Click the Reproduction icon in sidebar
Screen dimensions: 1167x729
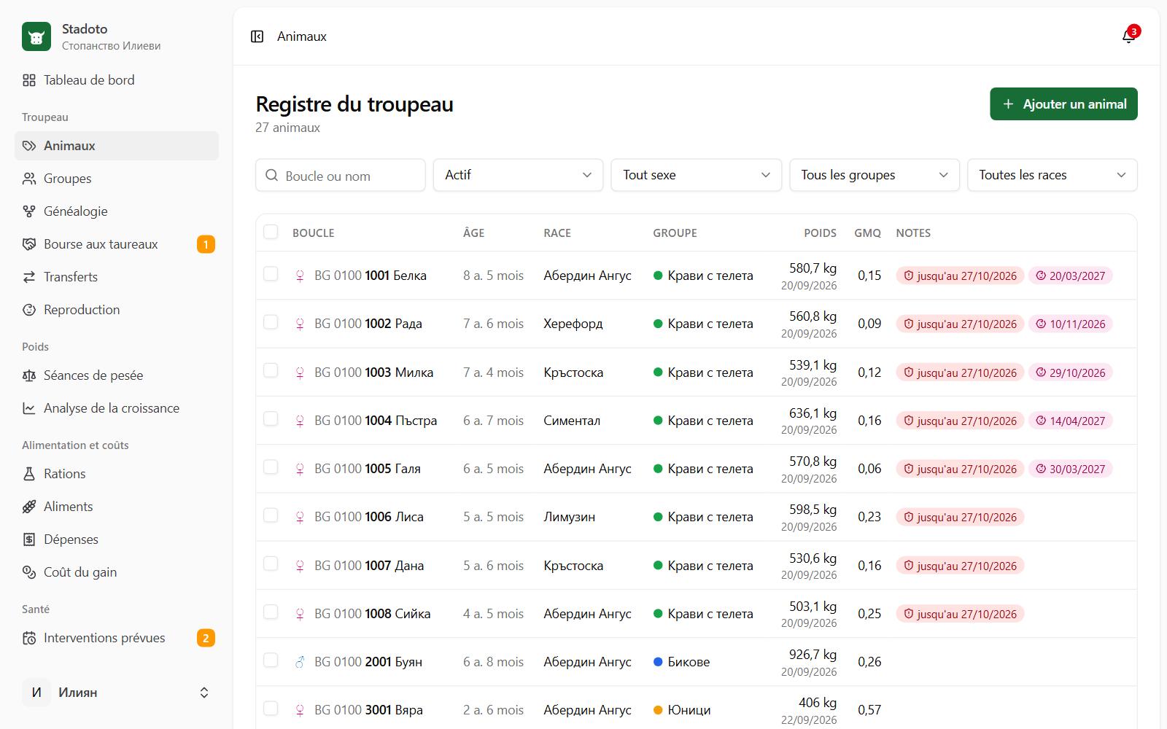pos(29,310)
